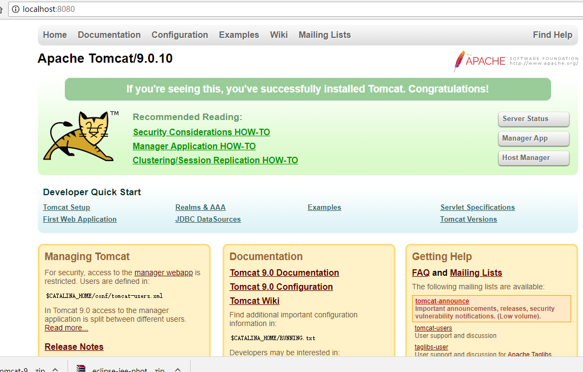The image size is (583, 372).
Task: Open the Realms & AAA link
Action: pyautogui.click(x=200, y=207)
